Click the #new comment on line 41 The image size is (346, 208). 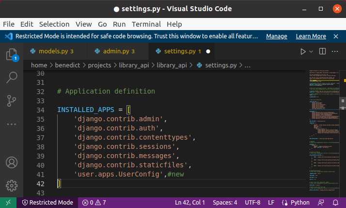175,174
